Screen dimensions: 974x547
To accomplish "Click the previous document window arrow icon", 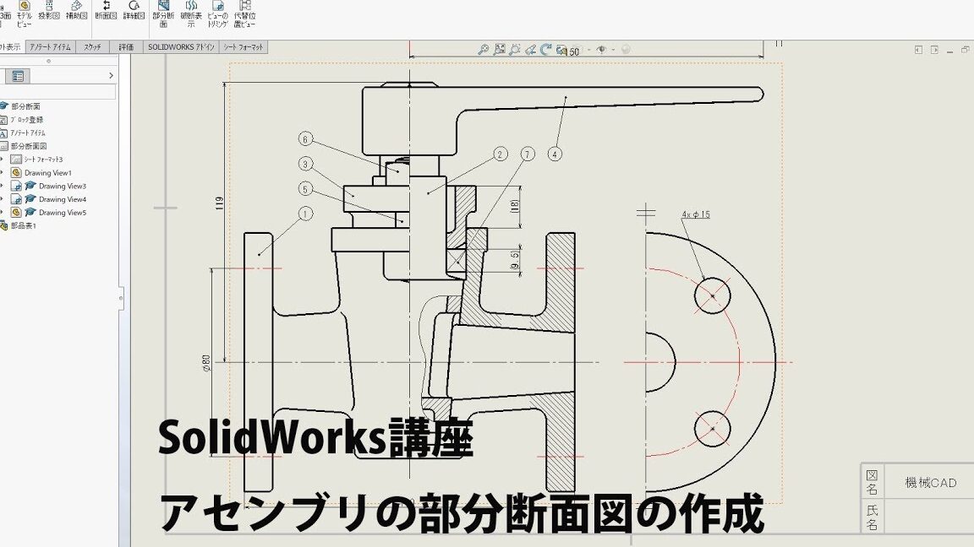I will click(918, 50).
